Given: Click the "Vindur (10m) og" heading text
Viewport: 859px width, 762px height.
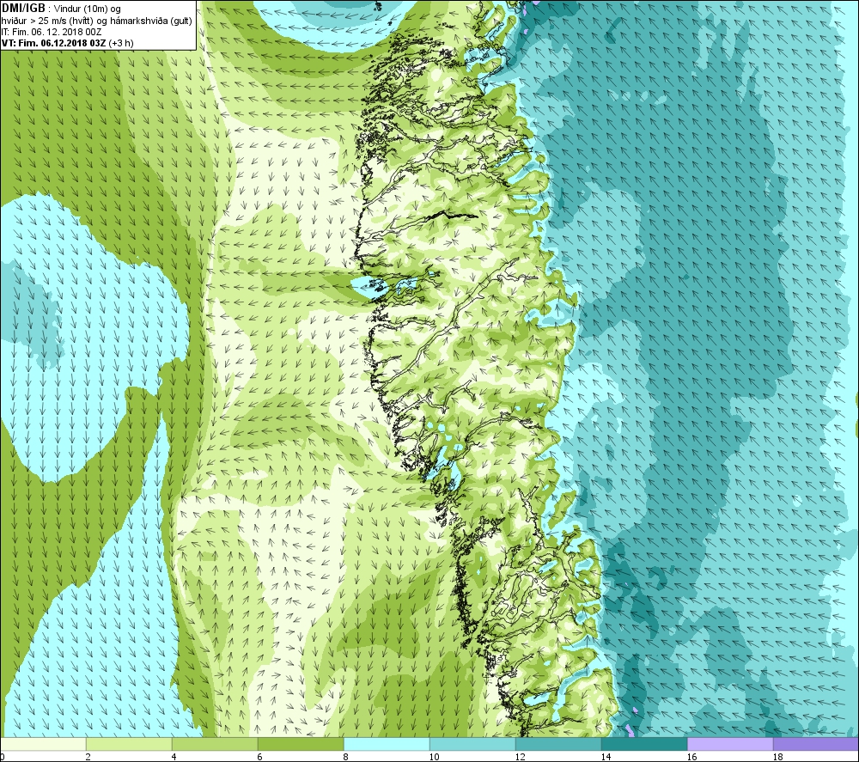Looking at the screenshot, I should point(88,9).
